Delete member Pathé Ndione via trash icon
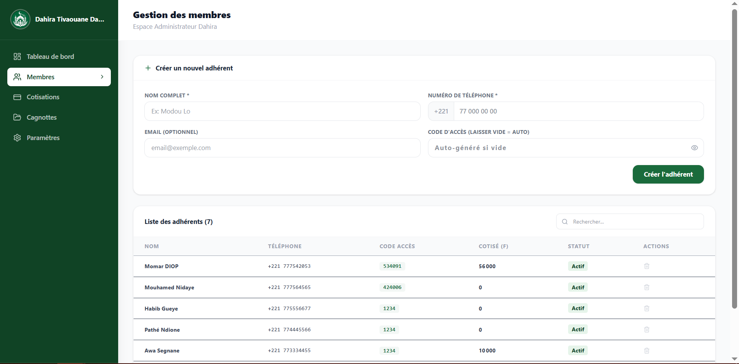The image size is (739, 364). 647,329
